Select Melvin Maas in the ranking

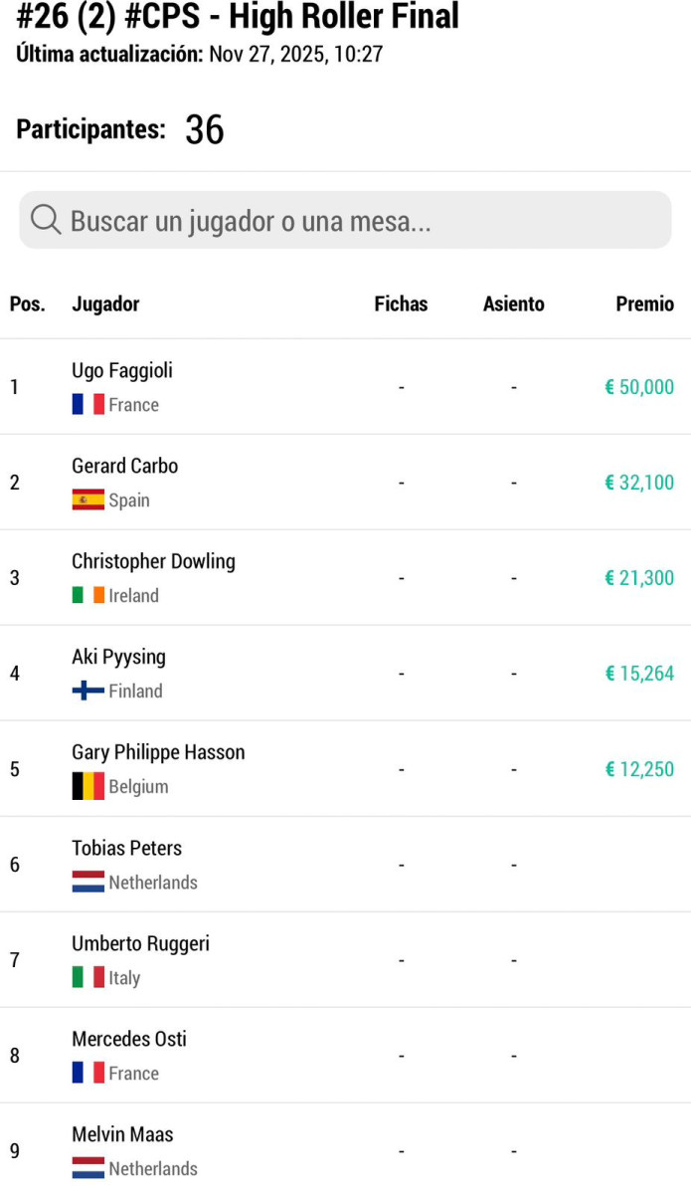coord(122,1134)
